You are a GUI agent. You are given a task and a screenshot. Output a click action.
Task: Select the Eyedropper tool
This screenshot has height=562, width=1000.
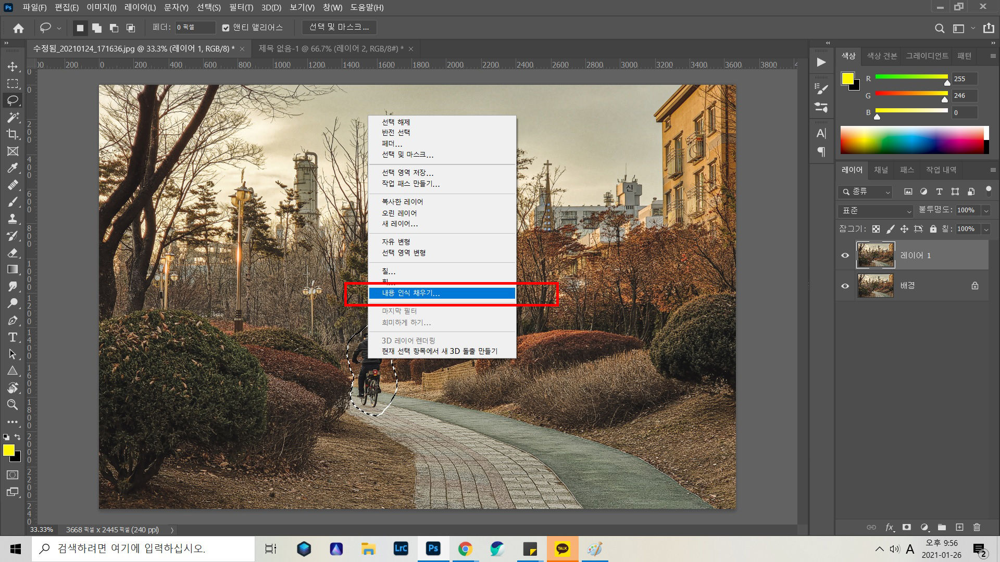12,168
